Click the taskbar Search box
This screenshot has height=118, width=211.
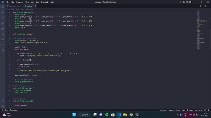tap(85, 115)
